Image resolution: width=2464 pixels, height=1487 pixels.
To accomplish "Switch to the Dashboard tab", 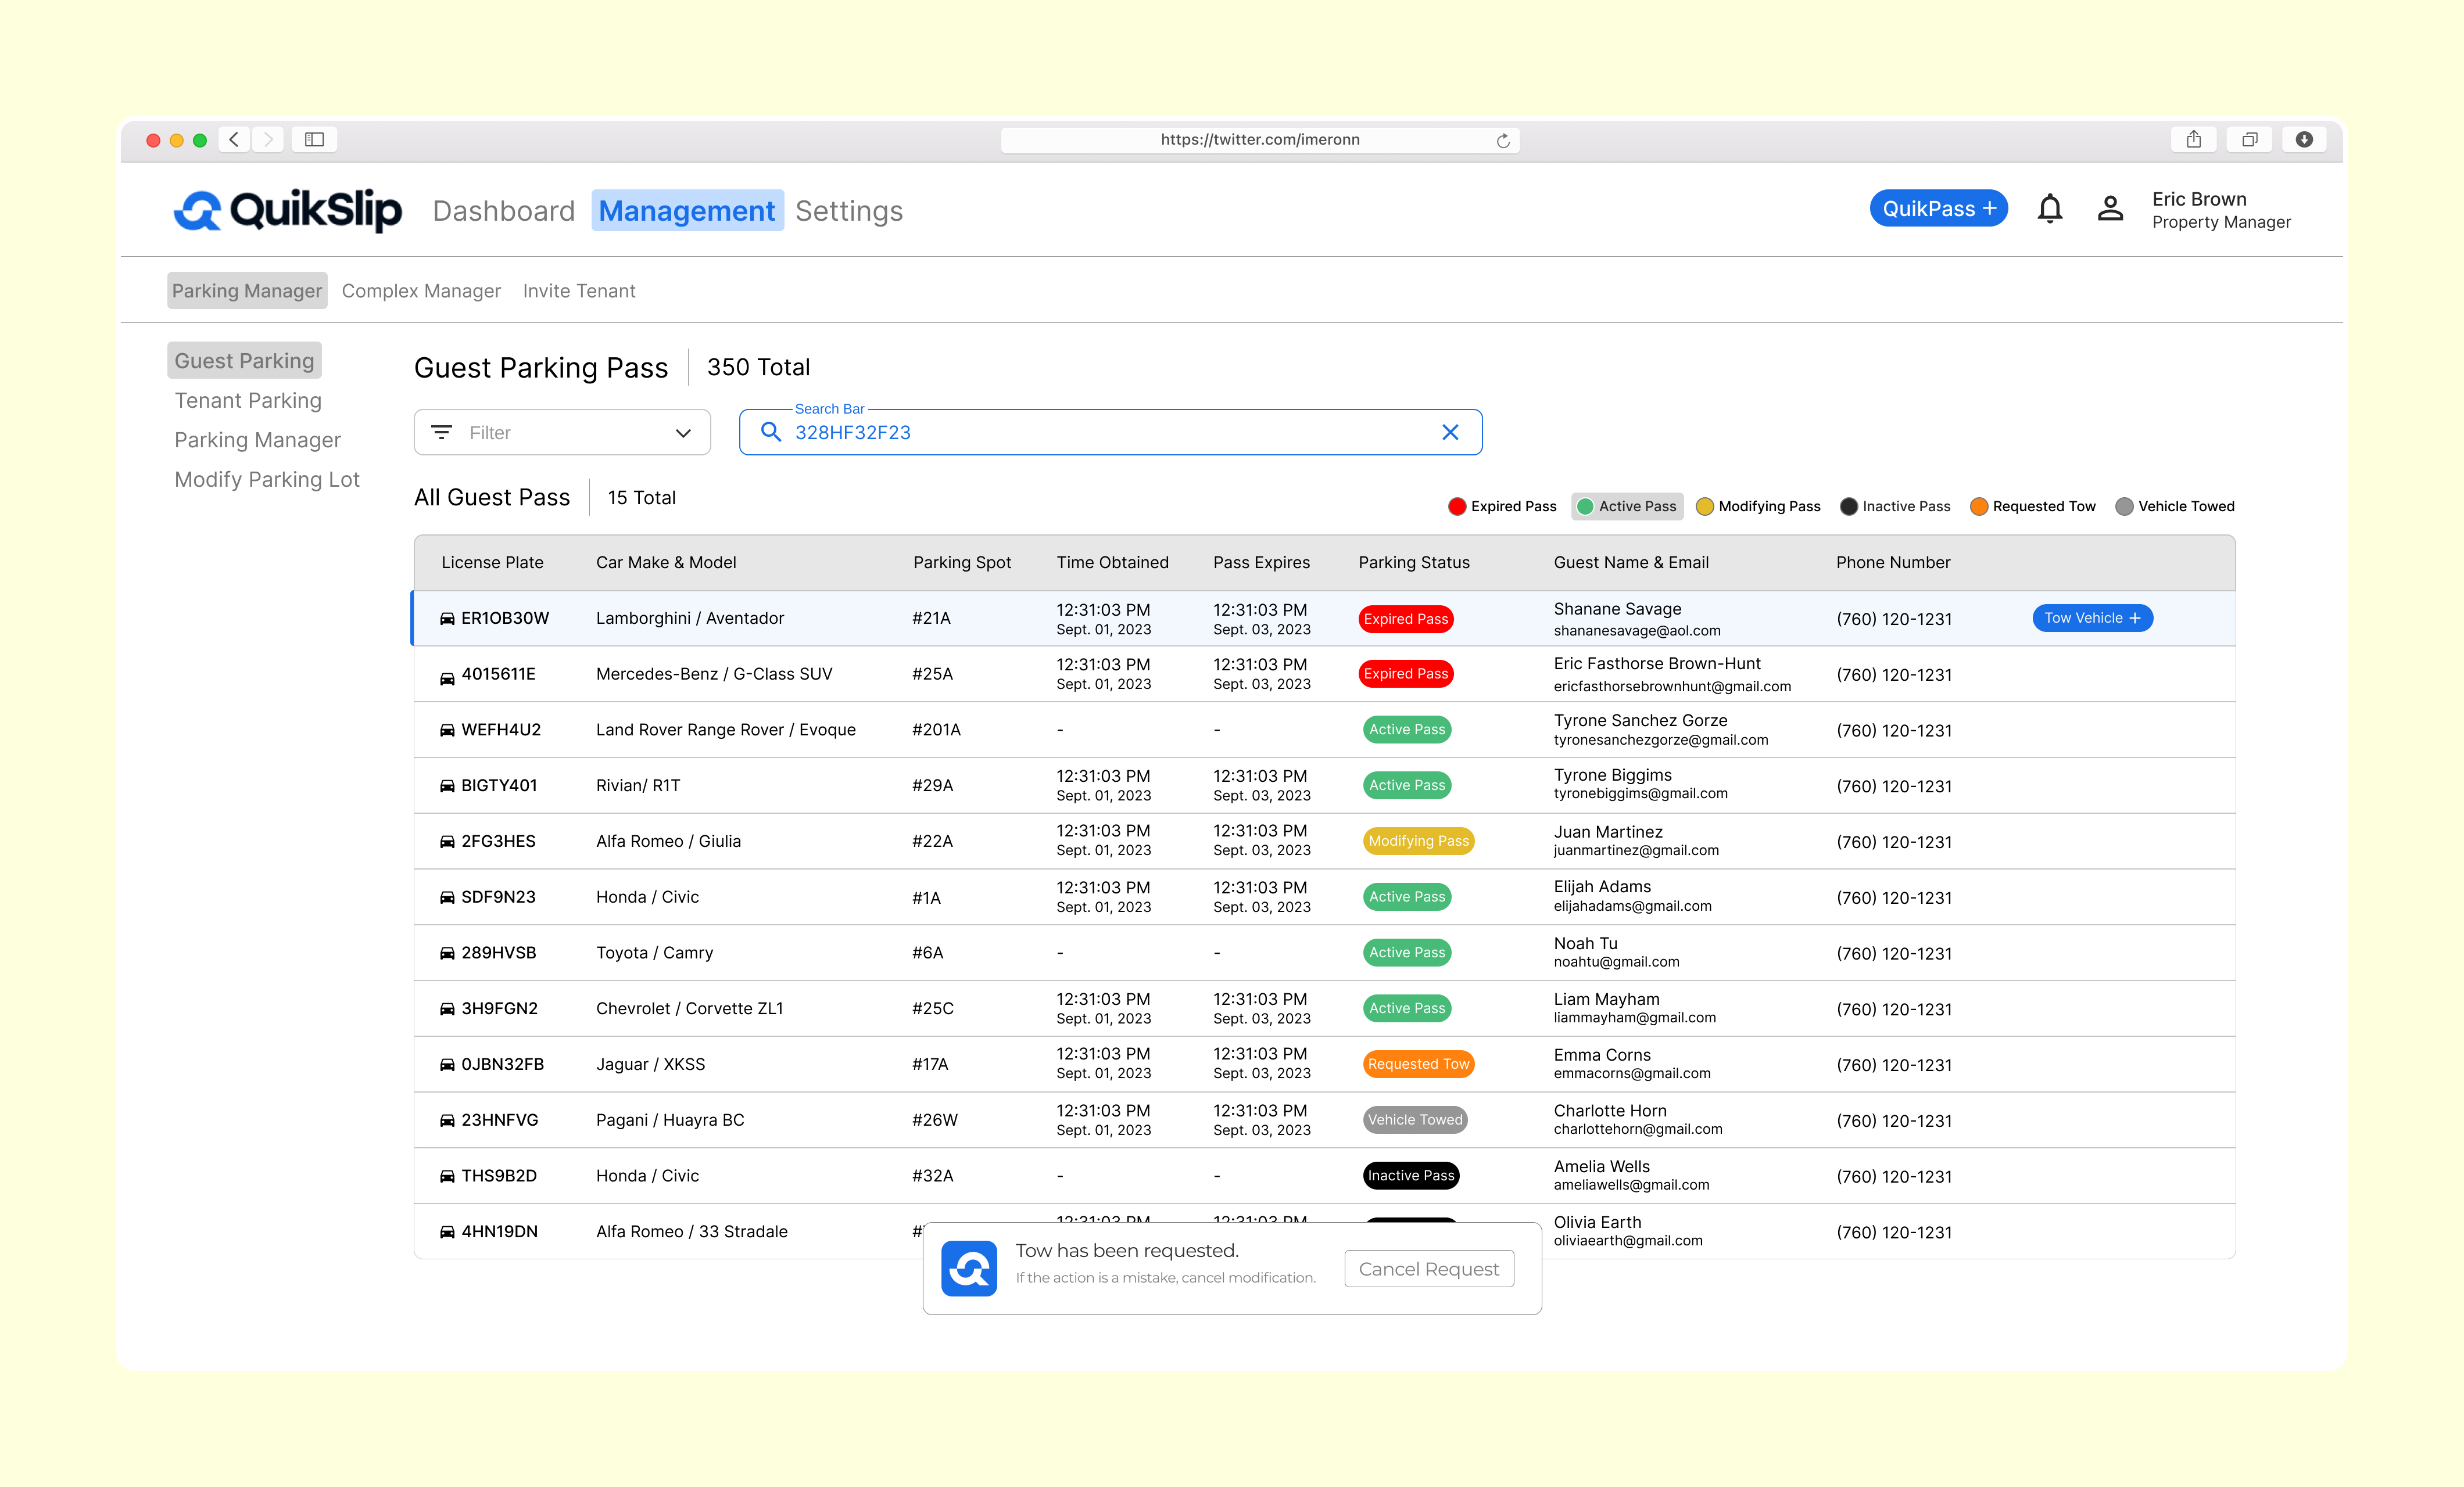I will click(503, 211).
